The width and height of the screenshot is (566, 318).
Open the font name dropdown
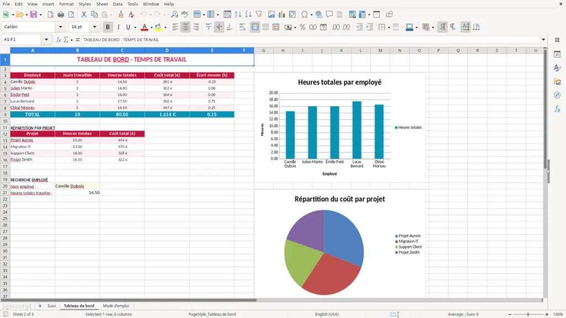pyautogui.click(x=60, y=27)
